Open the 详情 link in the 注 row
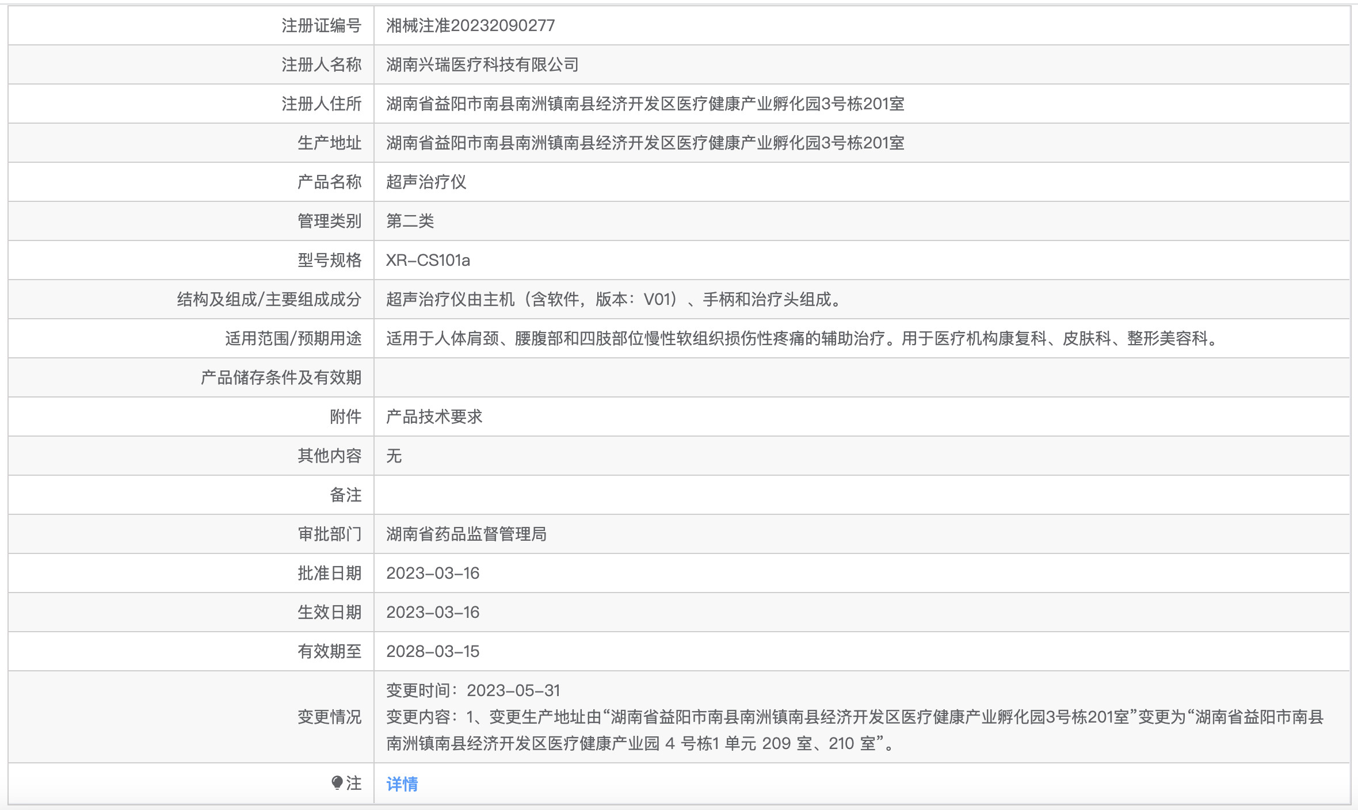 [402, 784]
